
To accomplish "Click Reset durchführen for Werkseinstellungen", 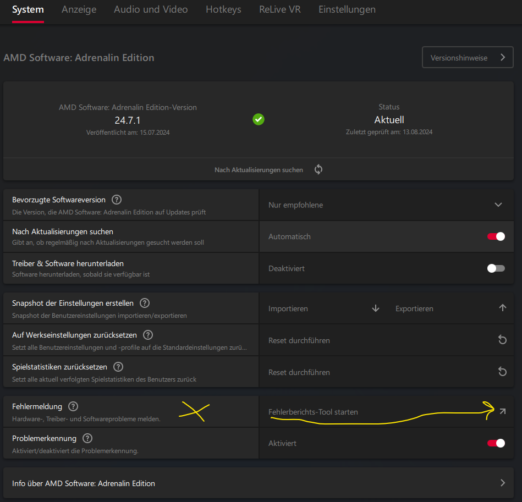I will pos(299,340).
